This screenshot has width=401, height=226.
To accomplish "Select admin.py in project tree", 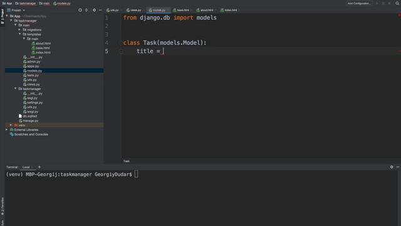I will click(x=33, y=62).
